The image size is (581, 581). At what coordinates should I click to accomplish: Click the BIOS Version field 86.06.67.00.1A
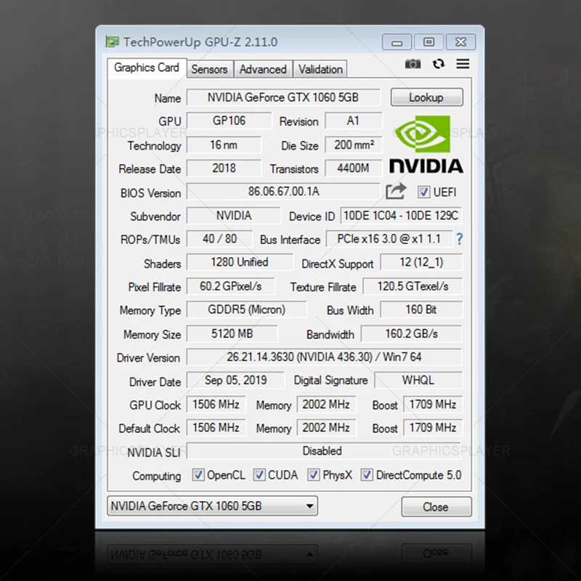pos(283,192)
